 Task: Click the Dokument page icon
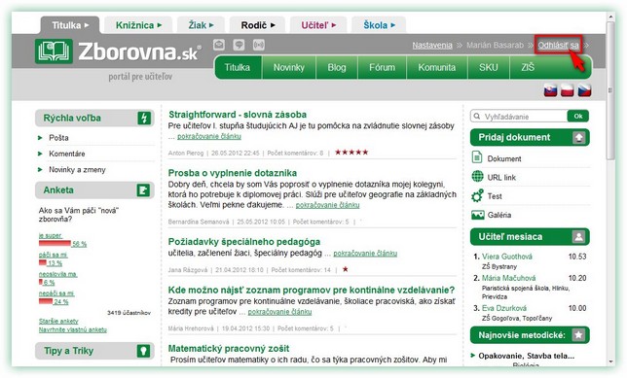coord(477,157)
